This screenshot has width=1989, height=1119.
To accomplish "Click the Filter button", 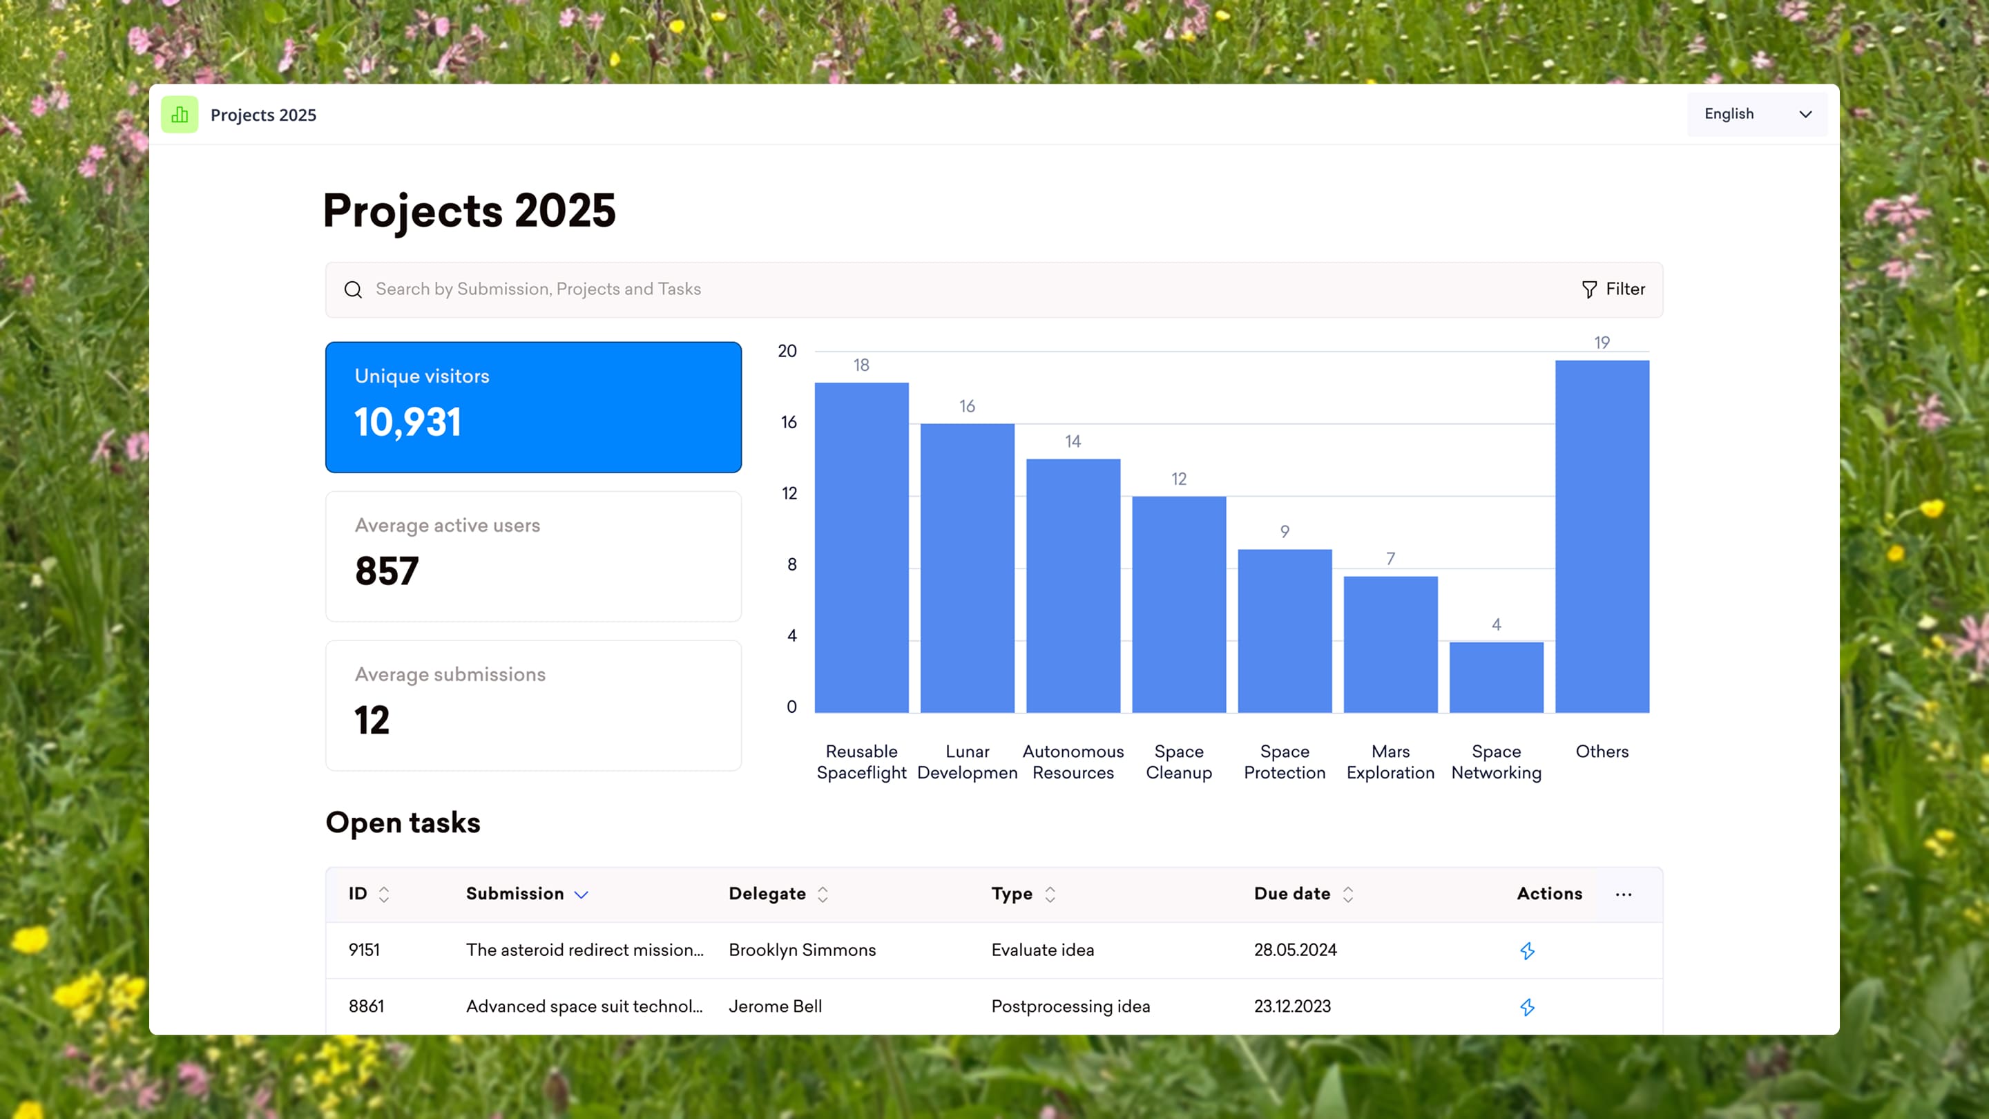I will [x=1613, y=289].
